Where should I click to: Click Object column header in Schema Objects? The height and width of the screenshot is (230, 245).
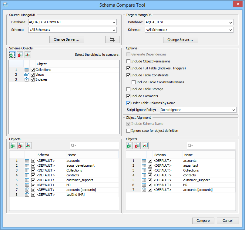pyautogui.click(x=77, y=64)
